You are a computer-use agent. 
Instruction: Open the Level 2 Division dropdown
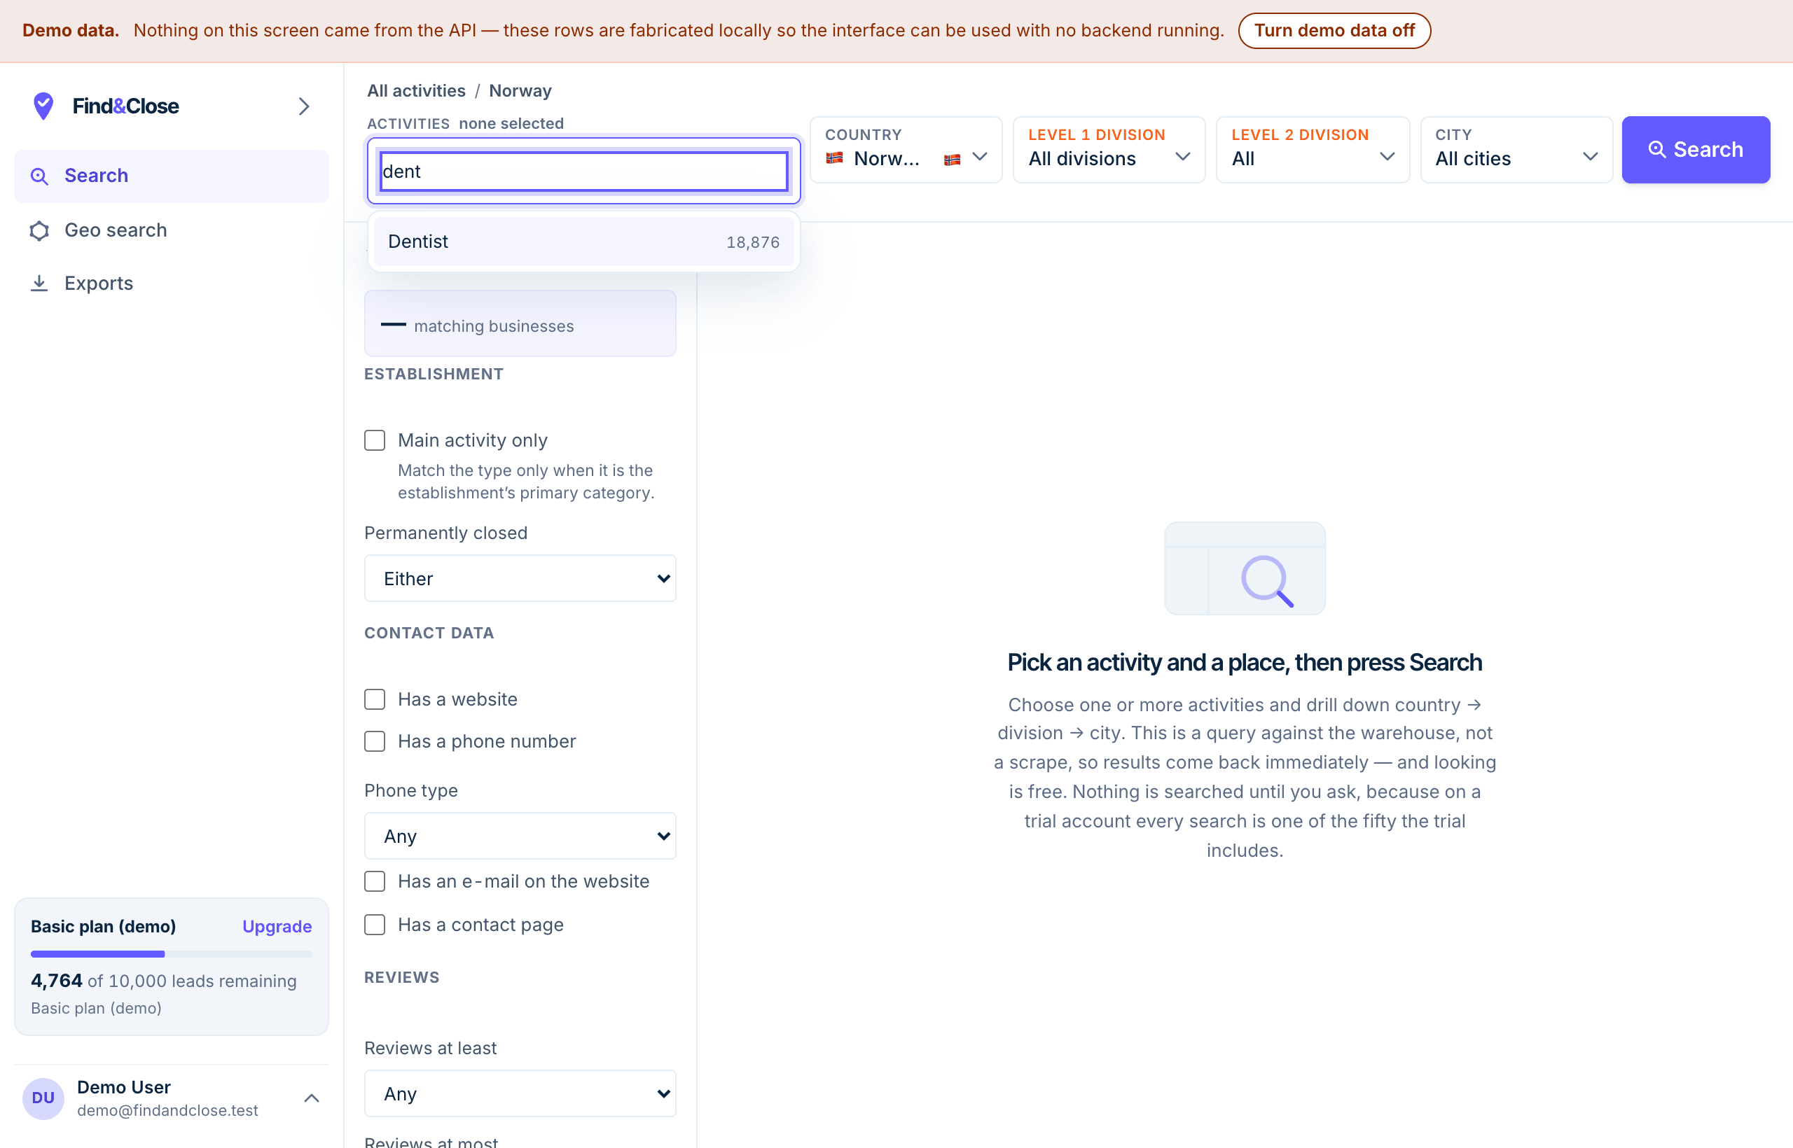click(x=1312, y=149)
